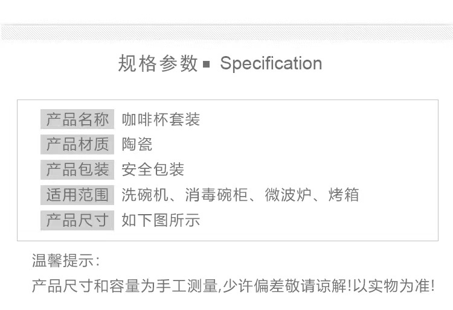Viewport: 453px width, 310px height.
Task: Click the 安全包装 packaging value
Action: (x=153, y=169)
